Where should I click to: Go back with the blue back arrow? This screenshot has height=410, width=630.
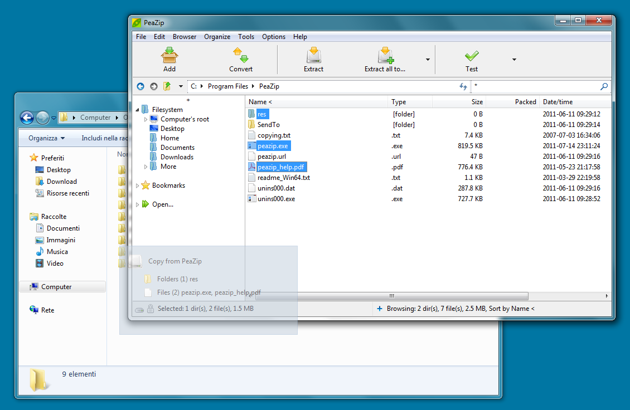click(140, 86)
